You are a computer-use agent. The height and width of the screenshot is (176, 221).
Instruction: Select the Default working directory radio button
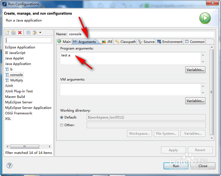61,117
